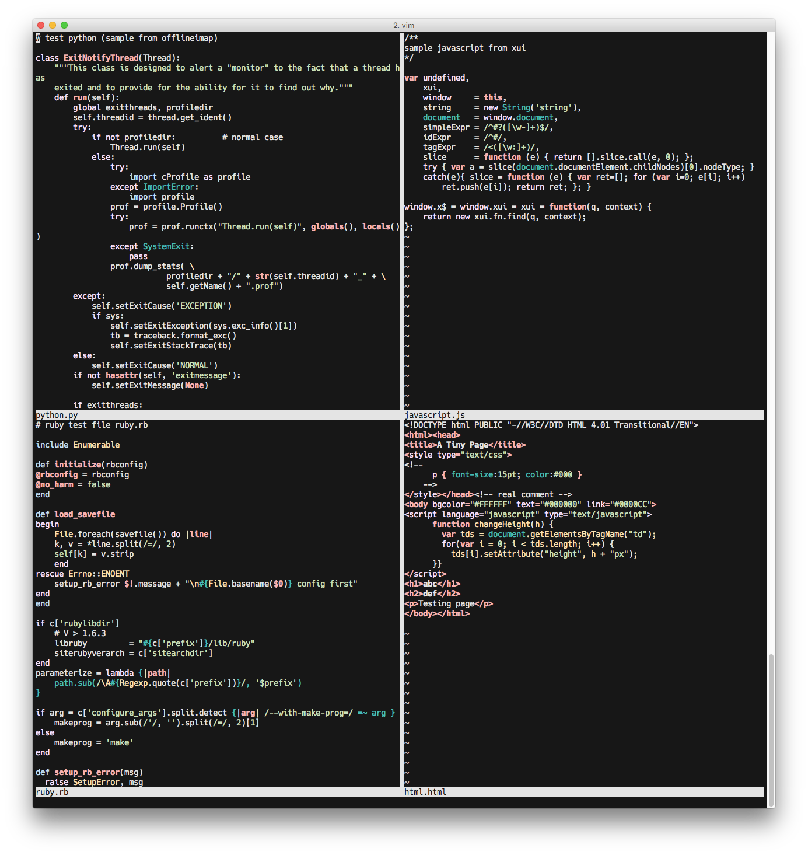This screenshot has width=808, height=855.
Task: Click '<script language="javascript"' line
Action: [x=528, y=514]
